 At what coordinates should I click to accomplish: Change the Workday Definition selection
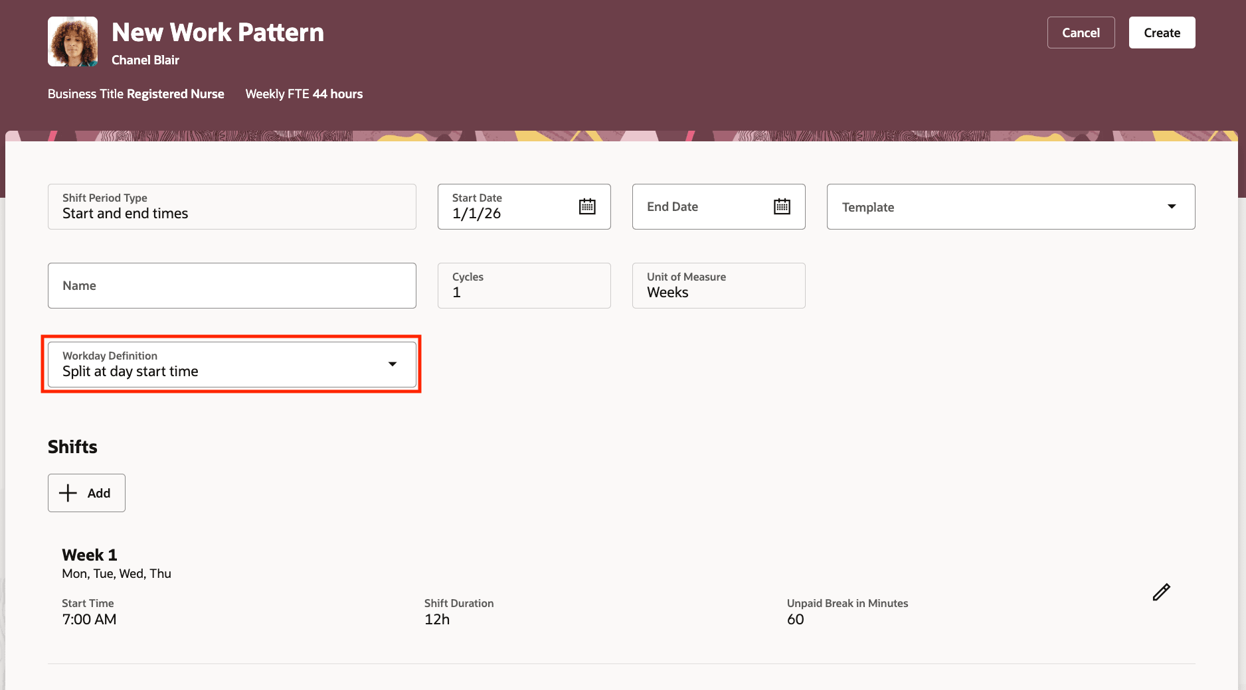coord(231,364)
